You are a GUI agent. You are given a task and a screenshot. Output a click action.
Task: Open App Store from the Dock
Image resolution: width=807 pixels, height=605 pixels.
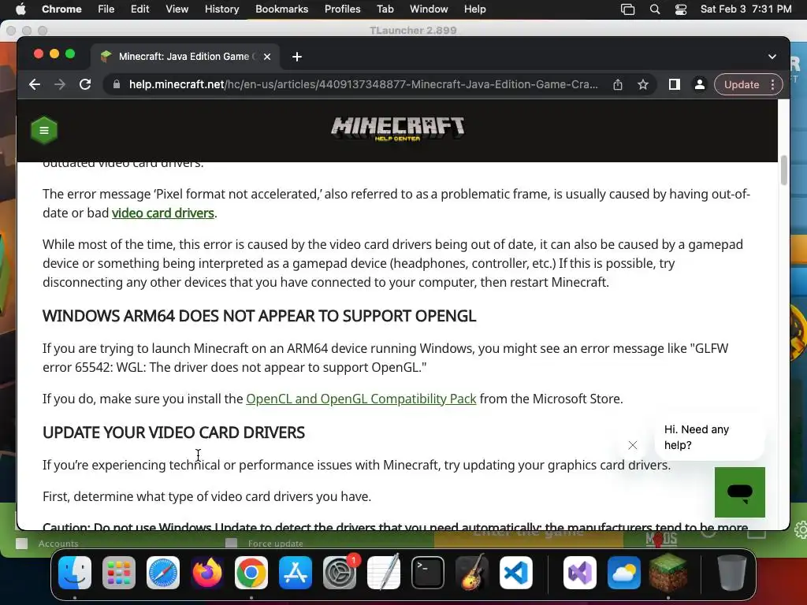pyautogui.click(x=296, y=572)
